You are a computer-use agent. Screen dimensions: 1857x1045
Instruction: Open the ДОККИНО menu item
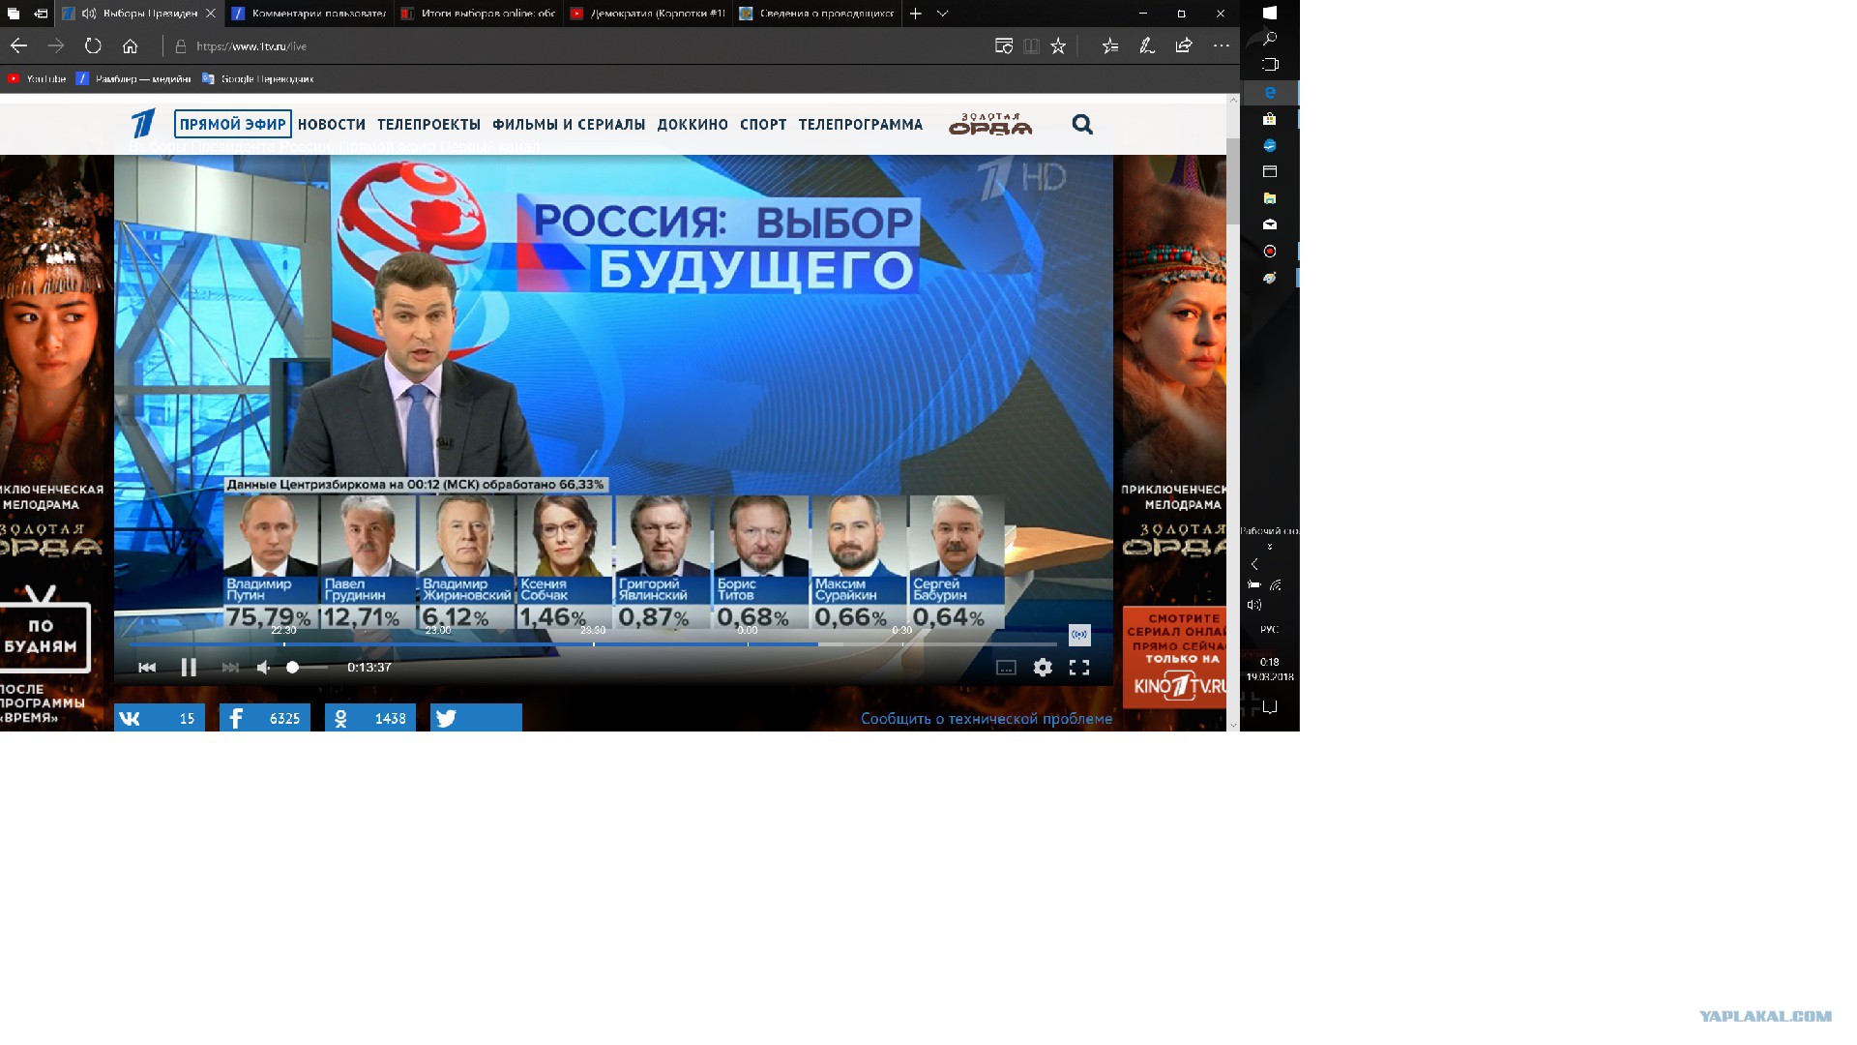[693, 125]
